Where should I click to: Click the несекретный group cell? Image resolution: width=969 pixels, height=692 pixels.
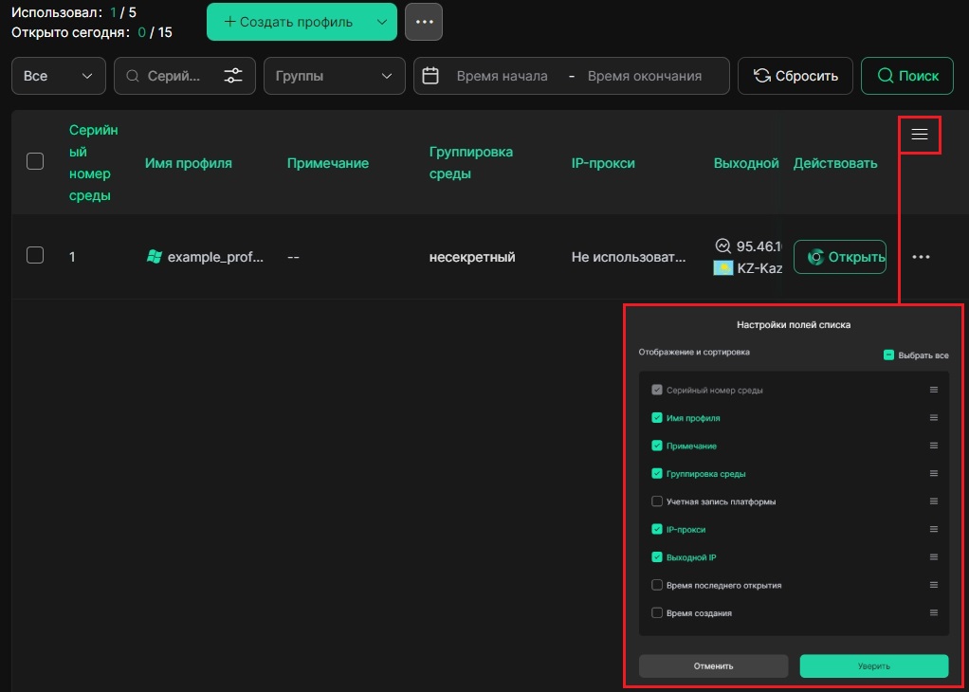[x=472, y=257]
